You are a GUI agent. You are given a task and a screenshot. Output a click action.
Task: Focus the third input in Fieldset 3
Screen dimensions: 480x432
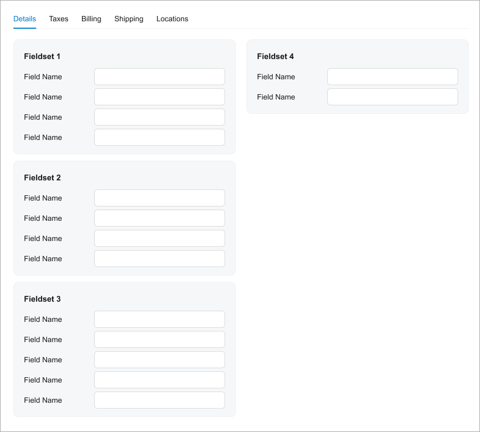pos(159,360)
